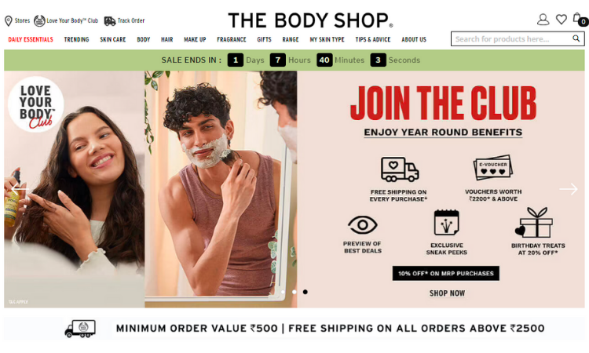The width and height of the screenshot is (589, 353).
Task: Select the third carousel dot indicator
Action: pyautogui.click(x=305, y=292)
